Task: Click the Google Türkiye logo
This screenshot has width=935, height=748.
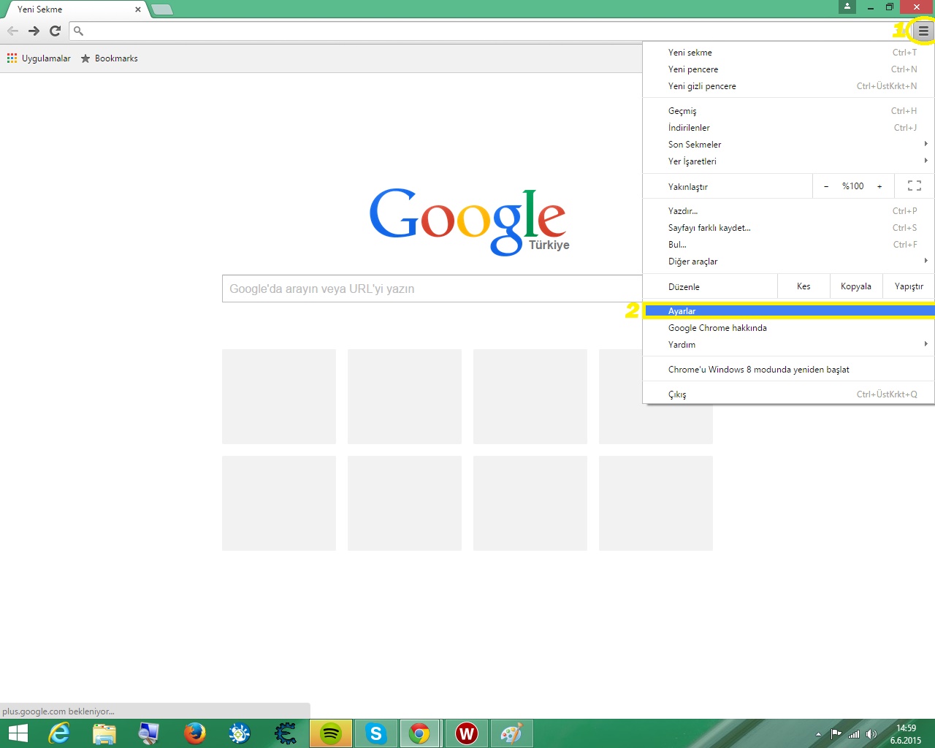Action: click(468, 222)
